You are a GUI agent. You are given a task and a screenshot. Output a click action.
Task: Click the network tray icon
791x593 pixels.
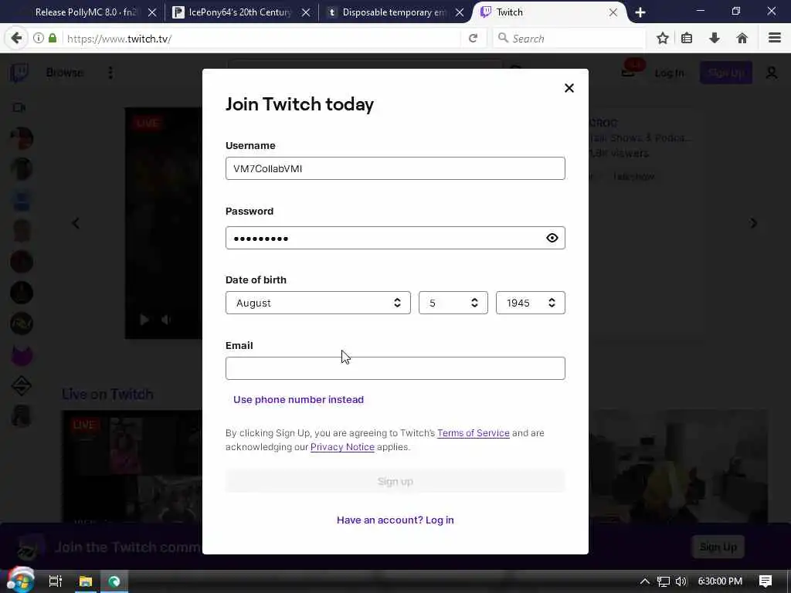pyautogui.click(x=664, y=581)
